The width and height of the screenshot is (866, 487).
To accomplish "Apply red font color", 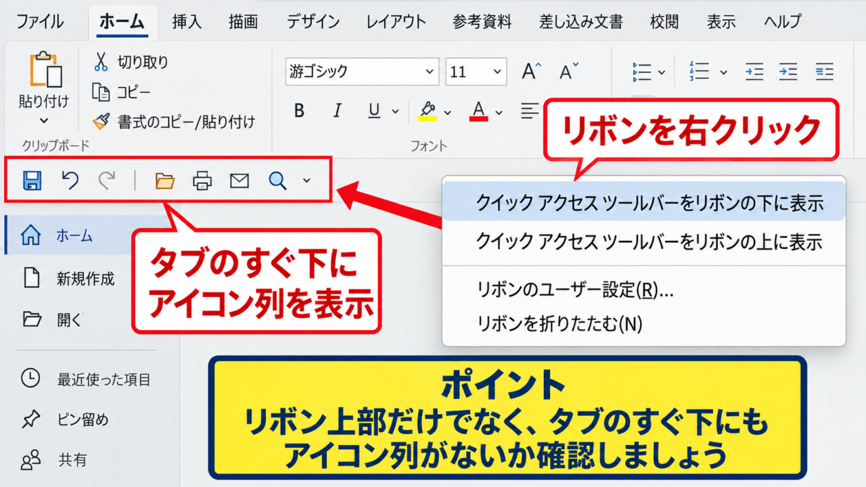I will coord(479,110).
